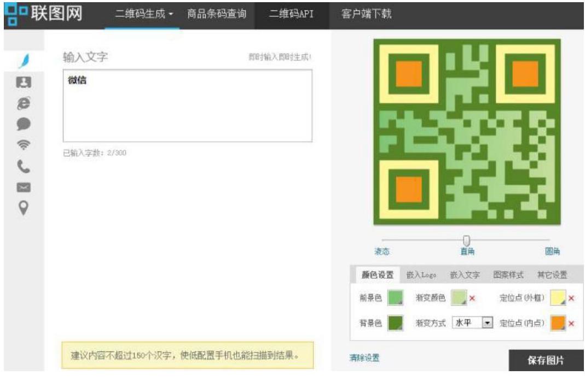585x381 pixels.
Task: Open 商品条码查询 in top navigation
Action: pyautogui.click(x=216, y=14)
